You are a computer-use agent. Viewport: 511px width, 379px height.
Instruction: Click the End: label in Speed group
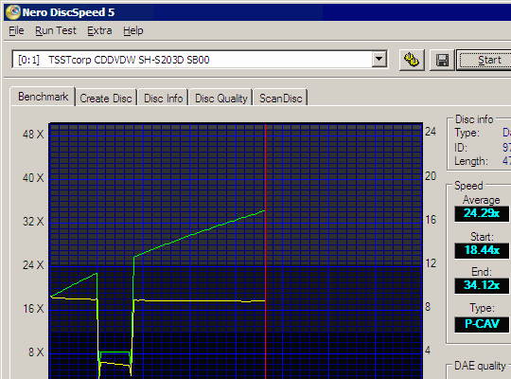point(482,272)
